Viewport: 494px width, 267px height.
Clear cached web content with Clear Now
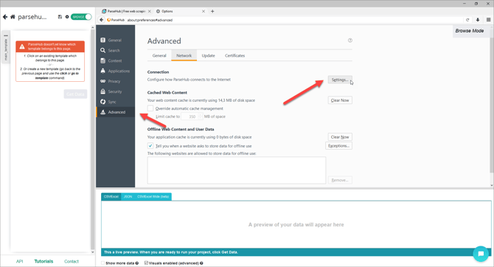pyautogui.click(x=340, y=100)
